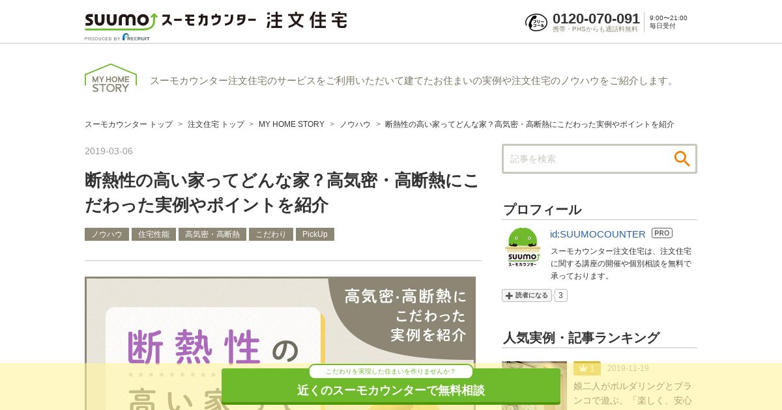Click the free-call phone icon
The width and height of the screenshot is (782, 410).
[x=536, y=22]
